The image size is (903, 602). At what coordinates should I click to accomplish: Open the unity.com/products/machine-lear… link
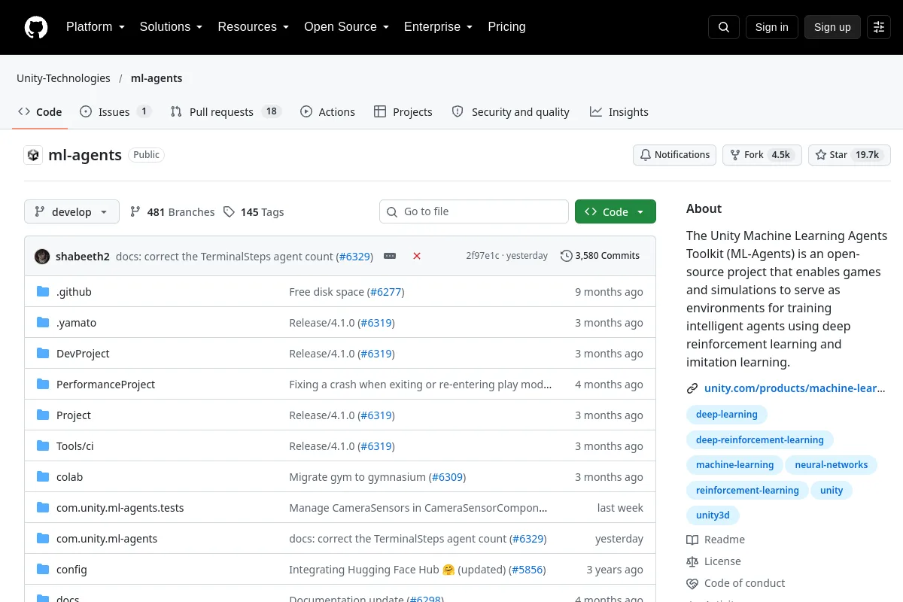pos(795,388)
